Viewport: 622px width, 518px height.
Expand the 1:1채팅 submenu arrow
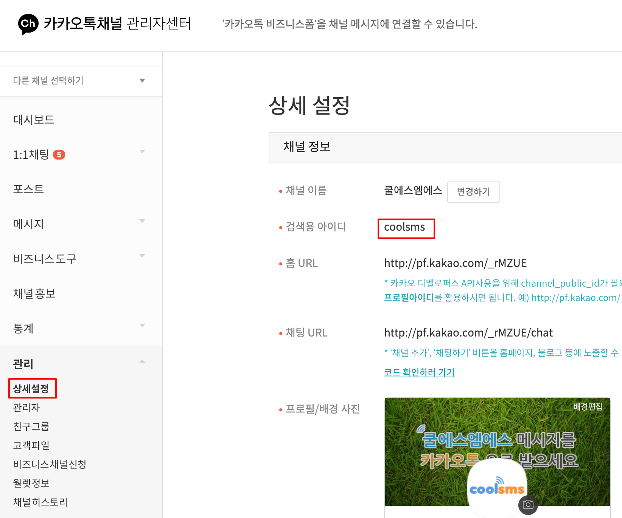pos(142,152)
